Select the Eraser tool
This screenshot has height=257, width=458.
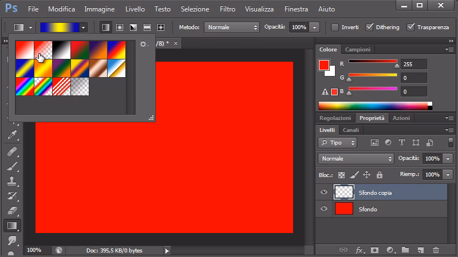tap(11, 211)
